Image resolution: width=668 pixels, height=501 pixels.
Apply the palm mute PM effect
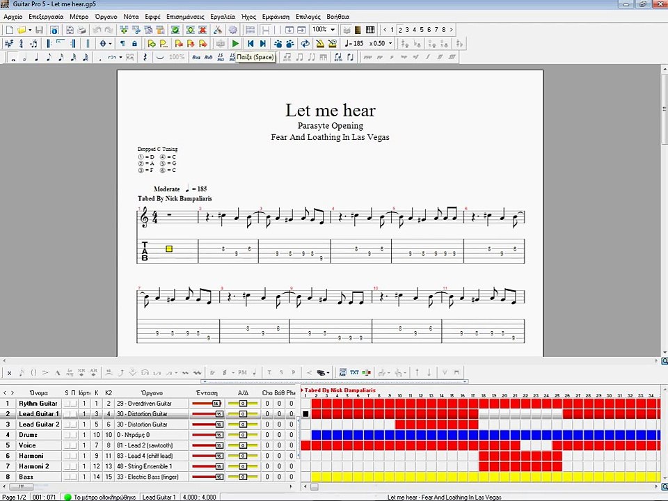[242, 373]
